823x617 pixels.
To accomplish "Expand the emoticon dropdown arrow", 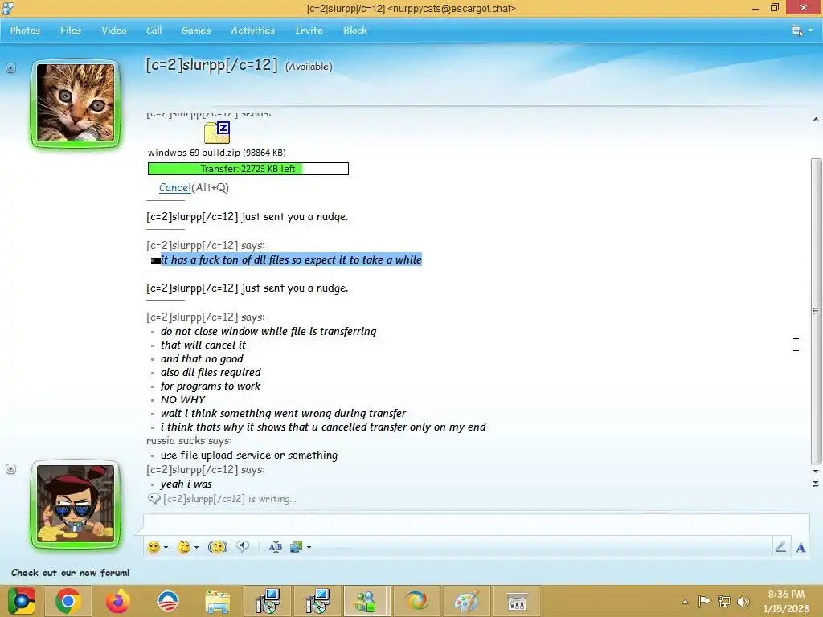I will pyautogui.click(x=166, y=547).
